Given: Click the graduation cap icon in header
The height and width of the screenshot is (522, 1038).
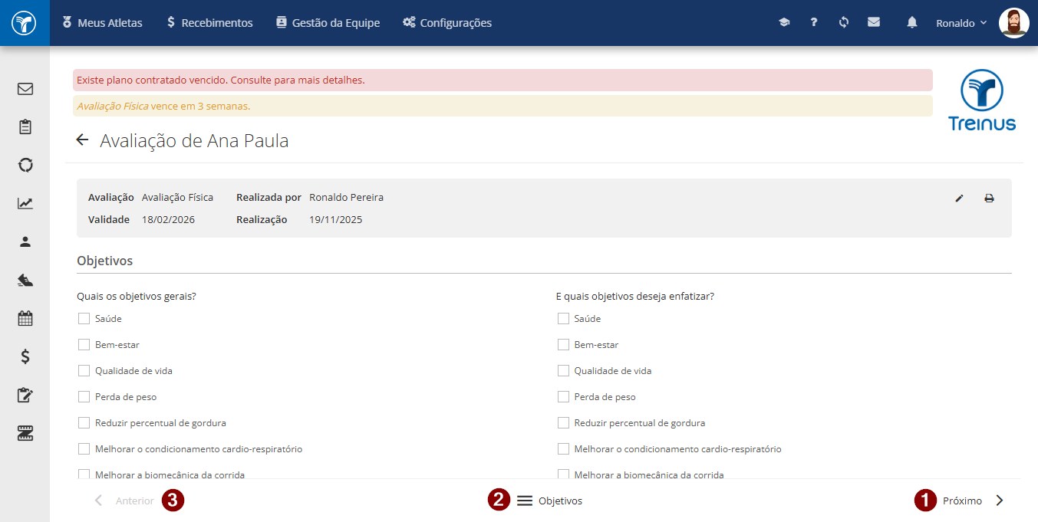Looking at the screenshot, I should pos(784,23).
